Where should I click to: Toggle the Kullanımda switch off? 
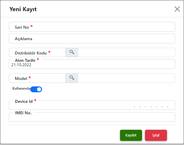36,89
